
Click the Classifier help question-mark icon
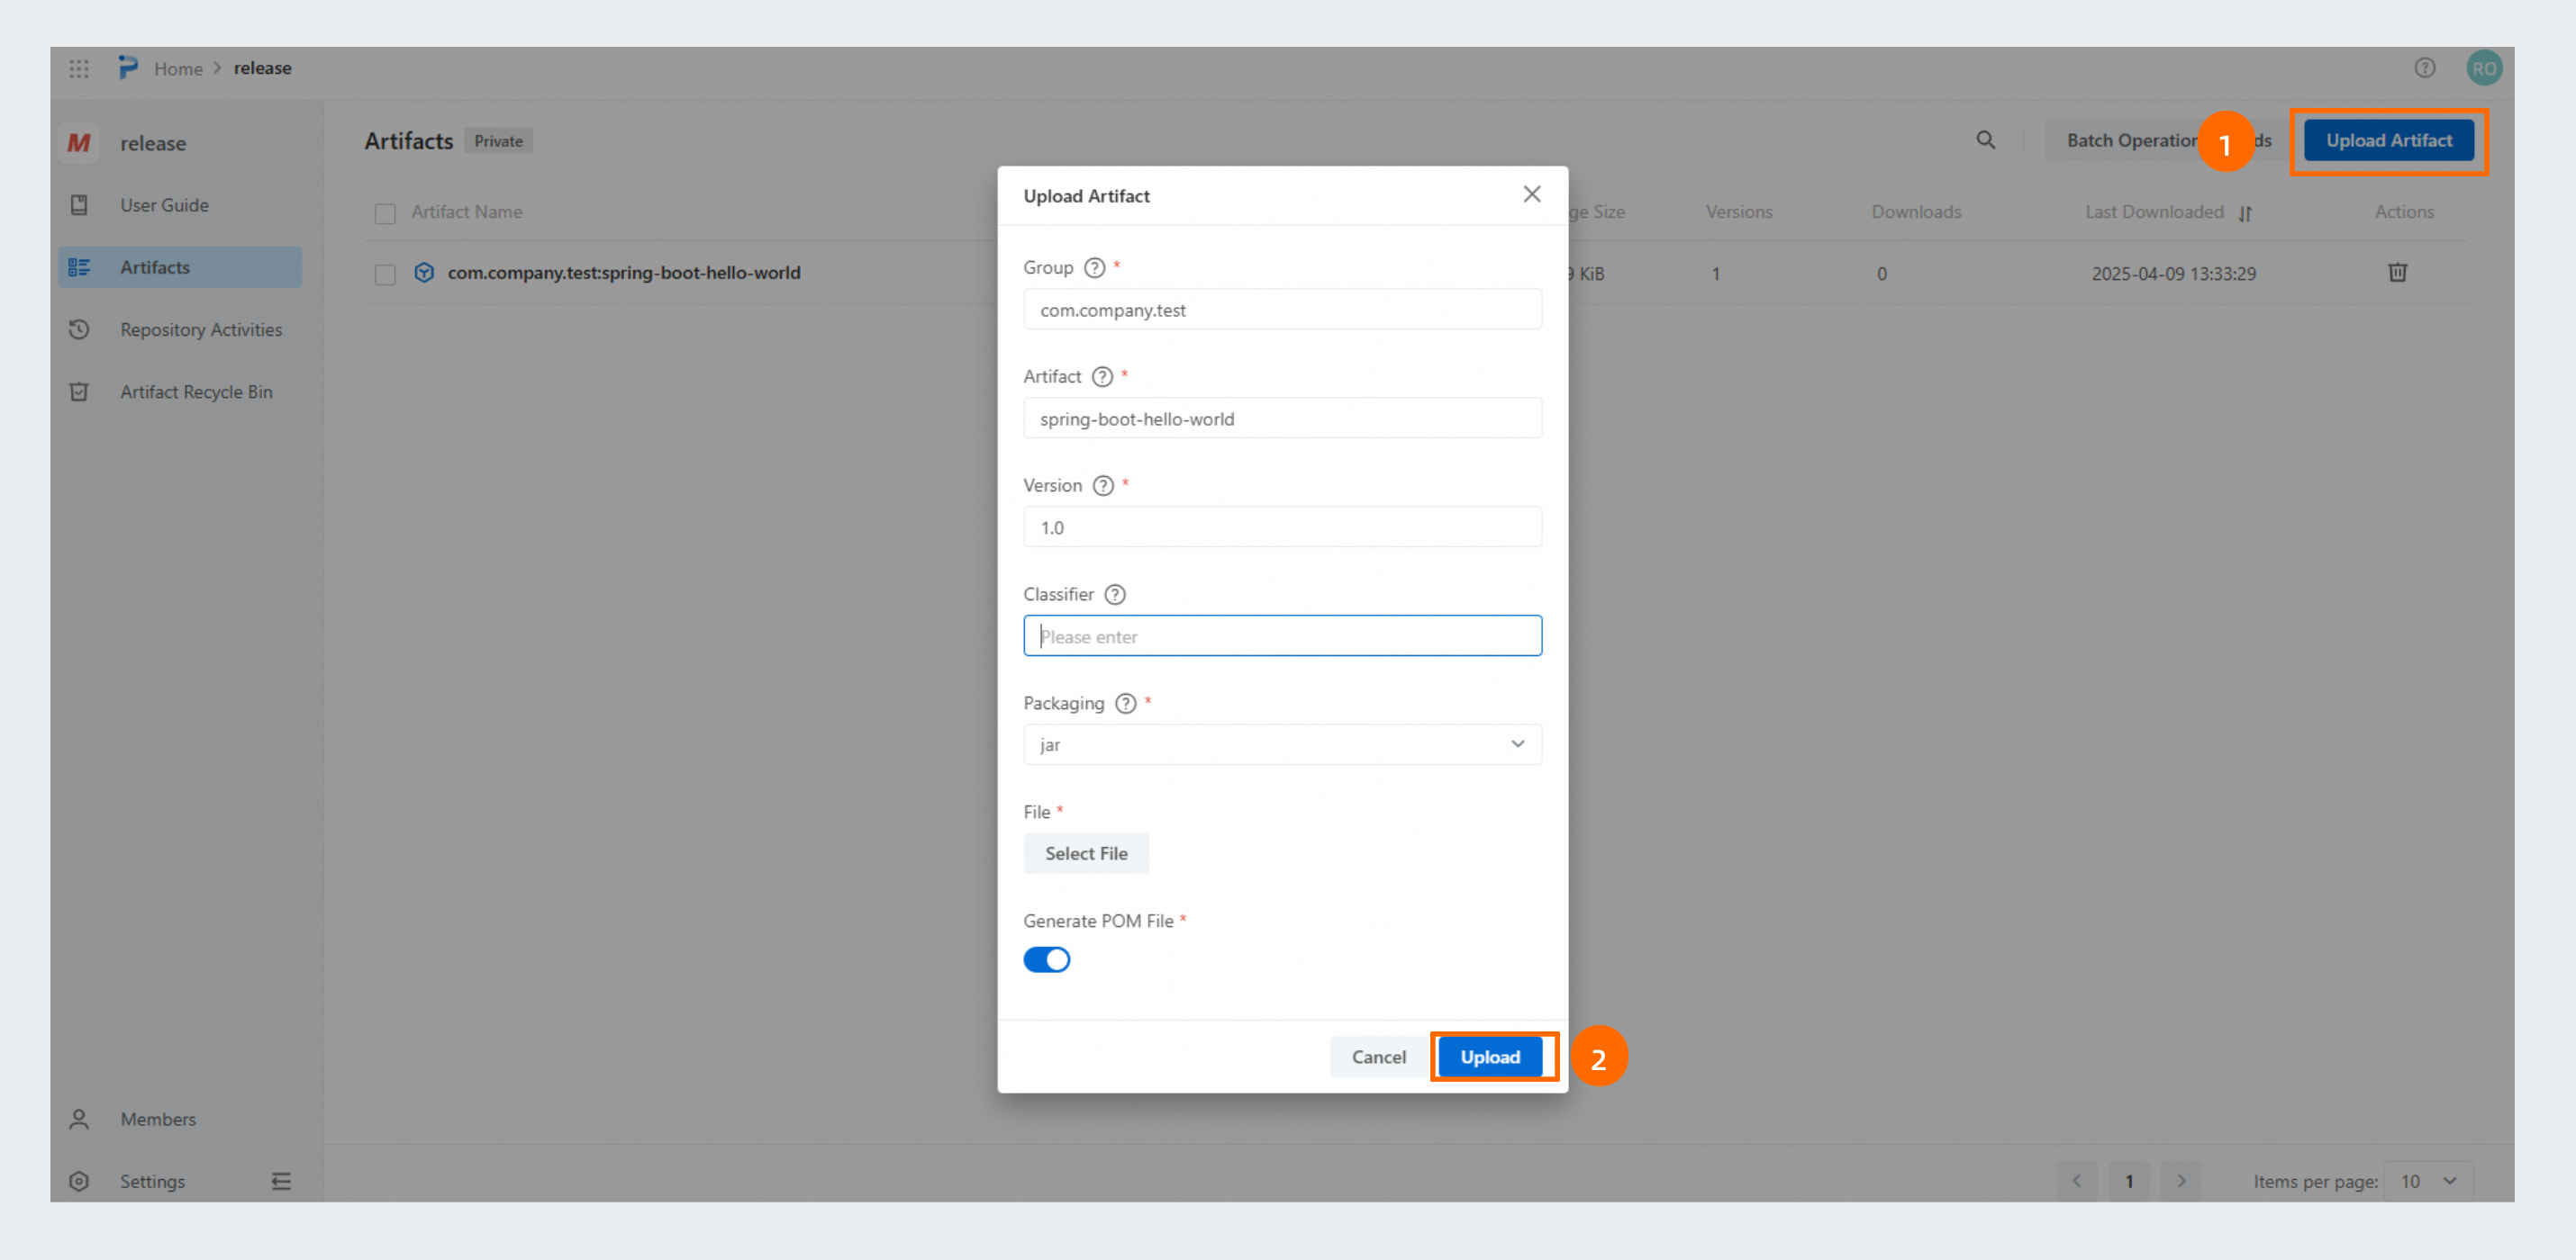pos(1115,595)
